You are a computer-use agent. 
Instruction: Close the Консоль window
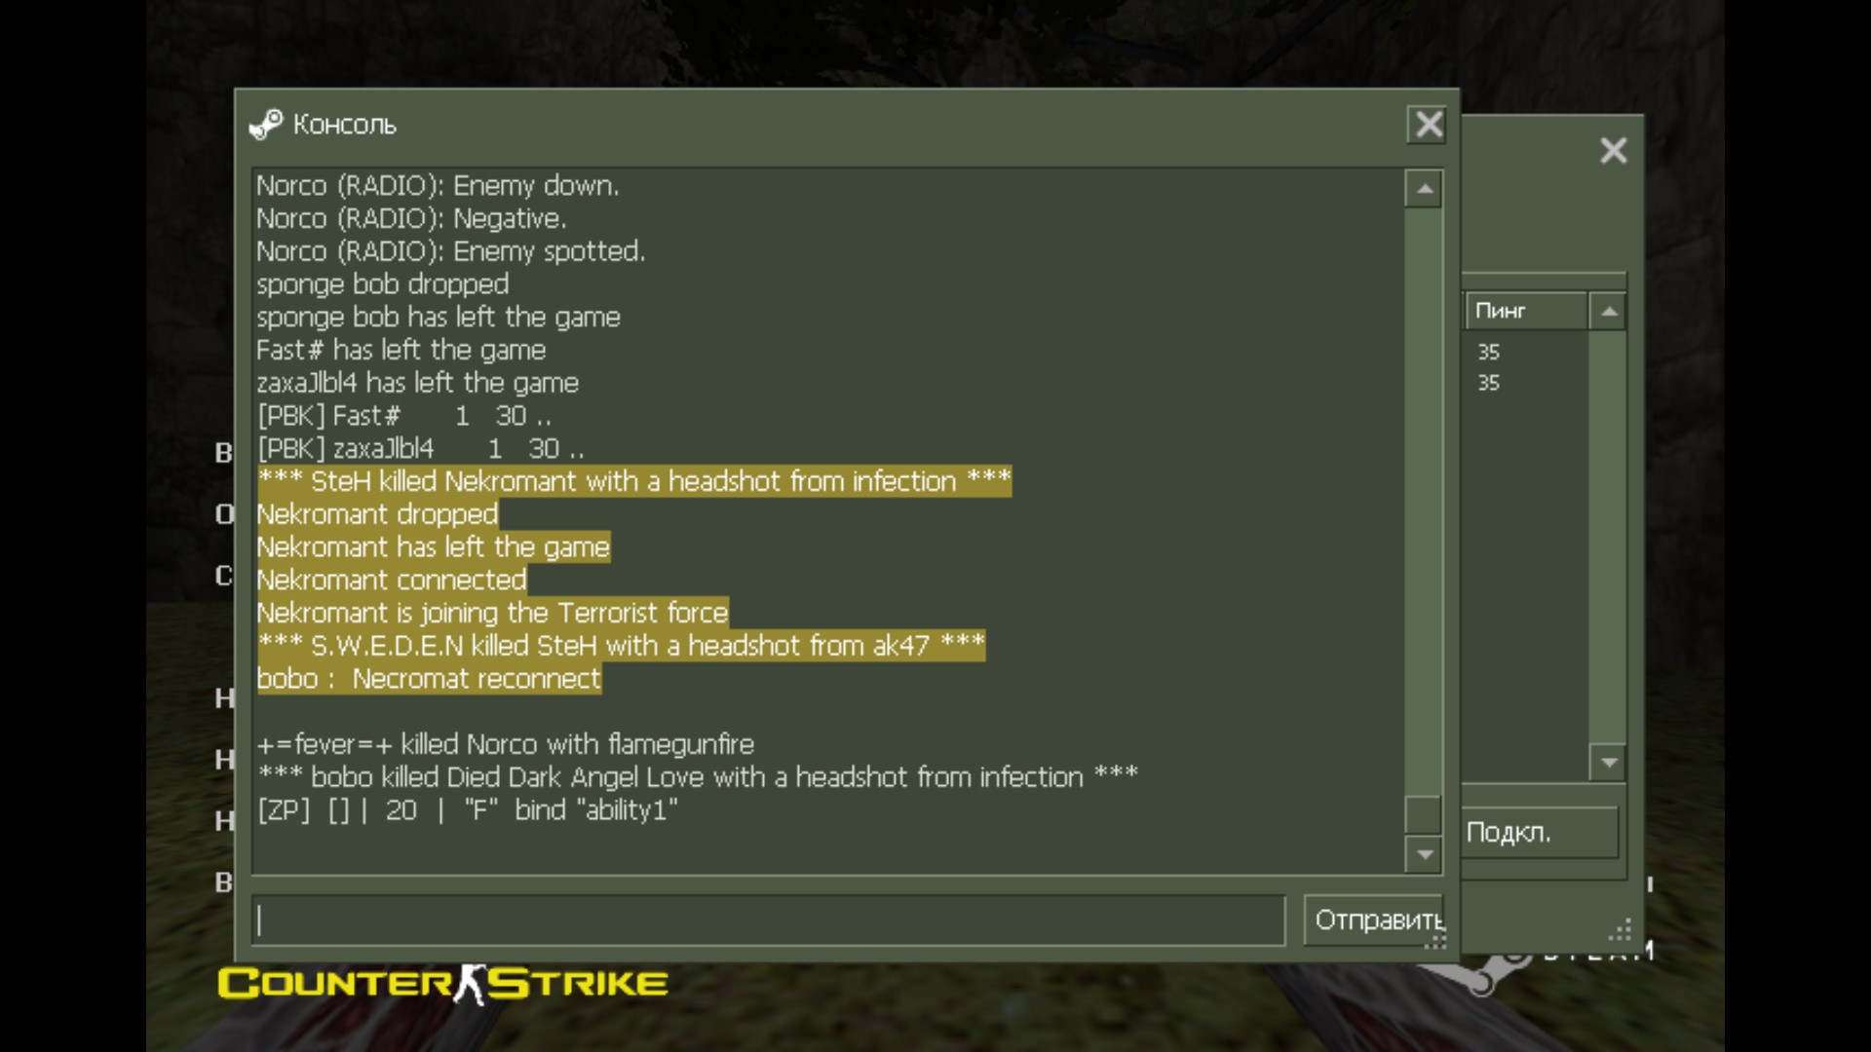[x=1428, y=125]
